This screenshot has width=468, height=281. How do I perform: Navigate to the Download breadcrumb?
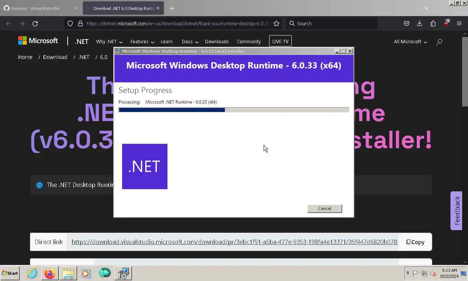pos(55,57)
